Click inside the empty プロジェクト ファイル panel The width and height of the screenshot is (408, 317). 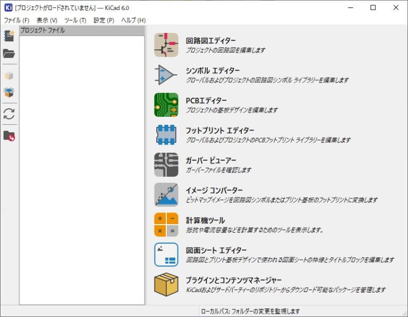82,170
